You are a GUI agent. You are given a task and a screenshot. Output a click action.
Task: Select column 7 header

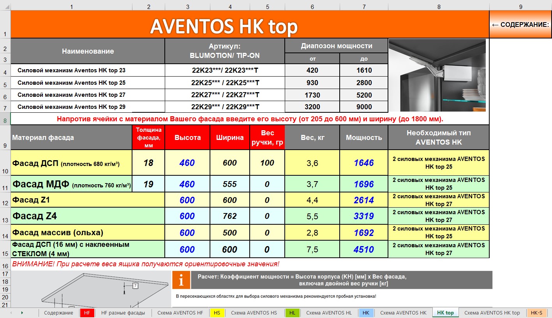pyautogui.click(x=364, y=7)
